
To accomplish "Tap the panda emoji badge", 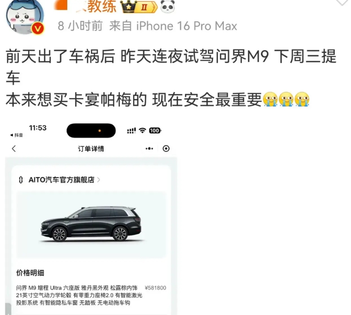I will pos(168,6).
